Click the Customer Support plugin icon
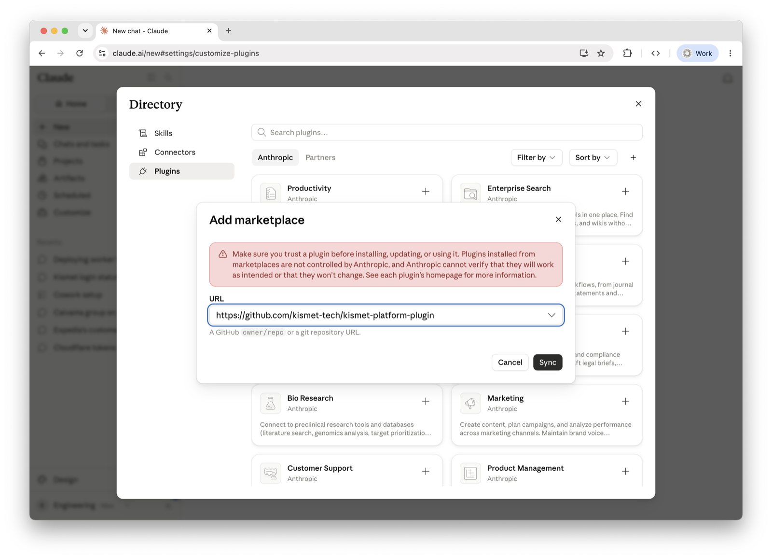This screenshot has width=772, height=559. [271, 473]
